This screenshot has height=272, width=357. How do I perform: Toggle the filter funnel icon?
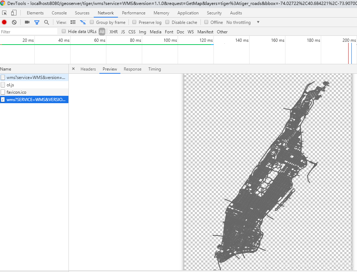[37, 22]
